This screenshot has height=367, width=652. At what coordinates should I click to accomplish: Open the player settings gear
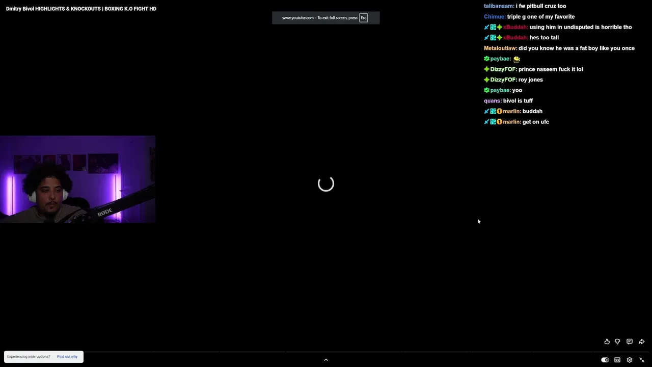pos(630,360)
